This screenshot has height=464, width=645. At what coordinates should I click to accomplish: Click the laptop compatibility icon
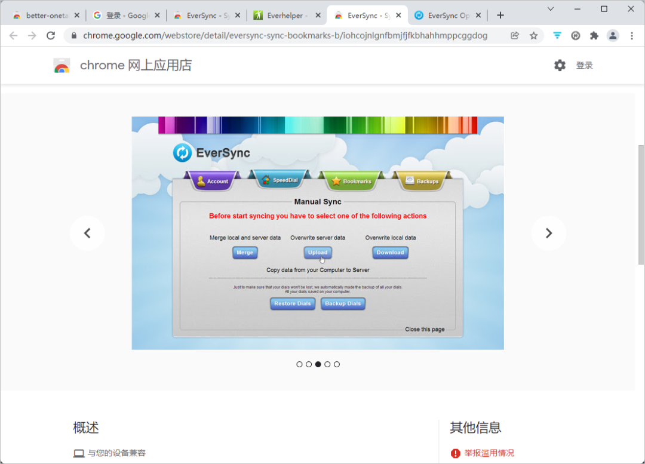click(79, 453)
